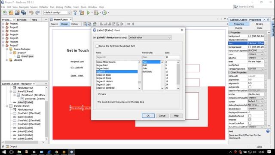
Task: Click the Redo toolbar icon
Action: (37, 12)
